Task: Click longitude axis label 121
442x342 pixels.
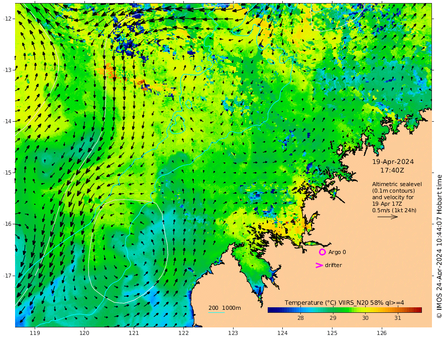Action: click(134, 333)
